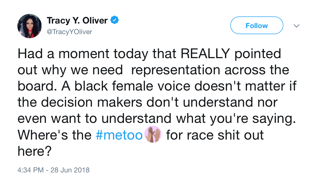319x180 pixels.
Task: Click the word REALLY in the tweet
Action: click(205, 54)
